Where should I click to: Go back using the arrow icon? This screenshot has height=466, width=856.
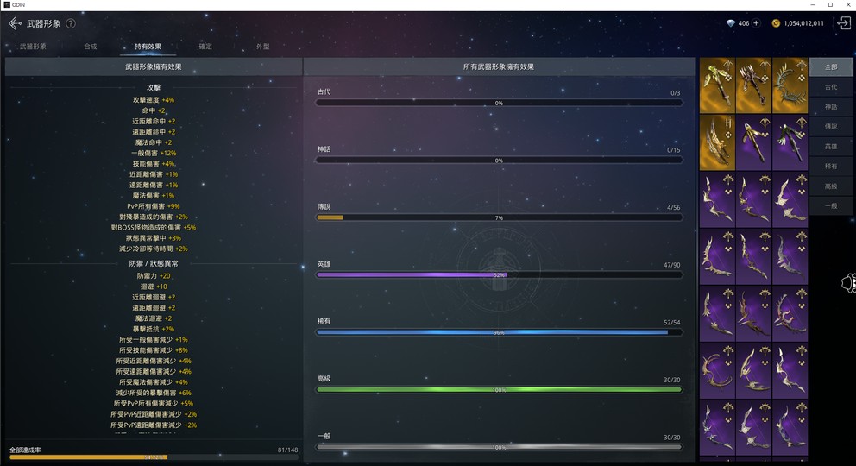[x=15, y=23]
